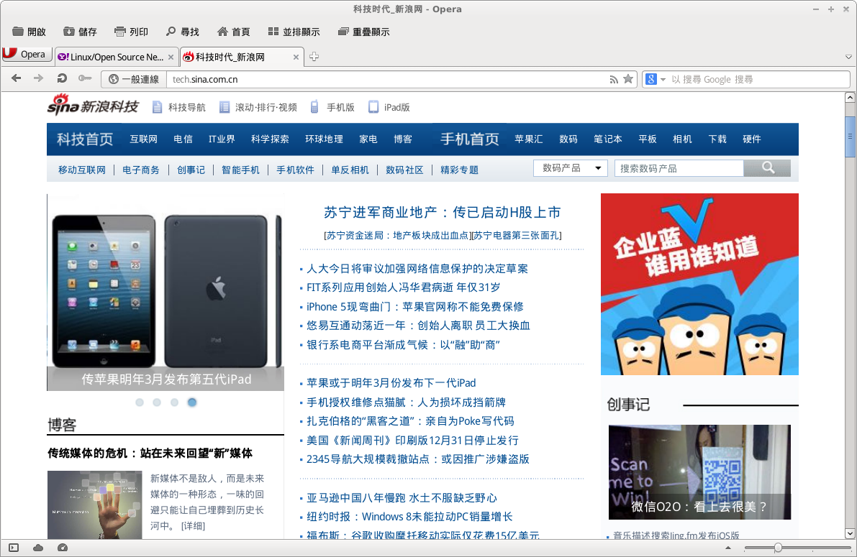Click the RSS feed icon in address bar

point(614,79)
